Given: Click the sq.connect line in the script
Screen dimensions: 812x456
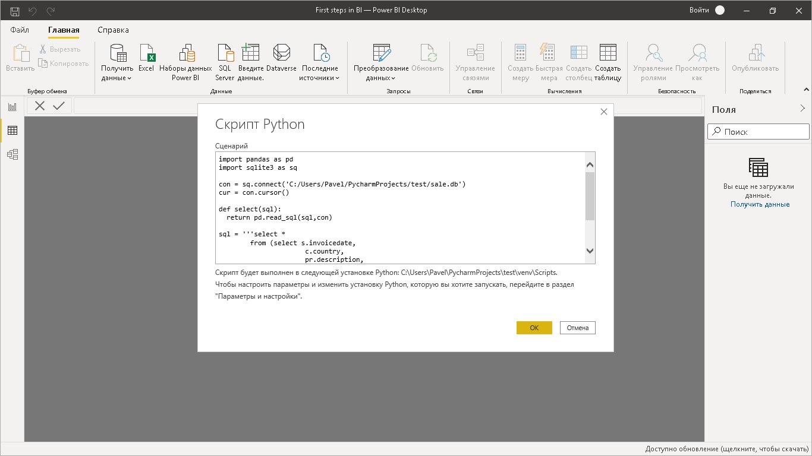Looking at the screenshot, I should tap(342, 184).
